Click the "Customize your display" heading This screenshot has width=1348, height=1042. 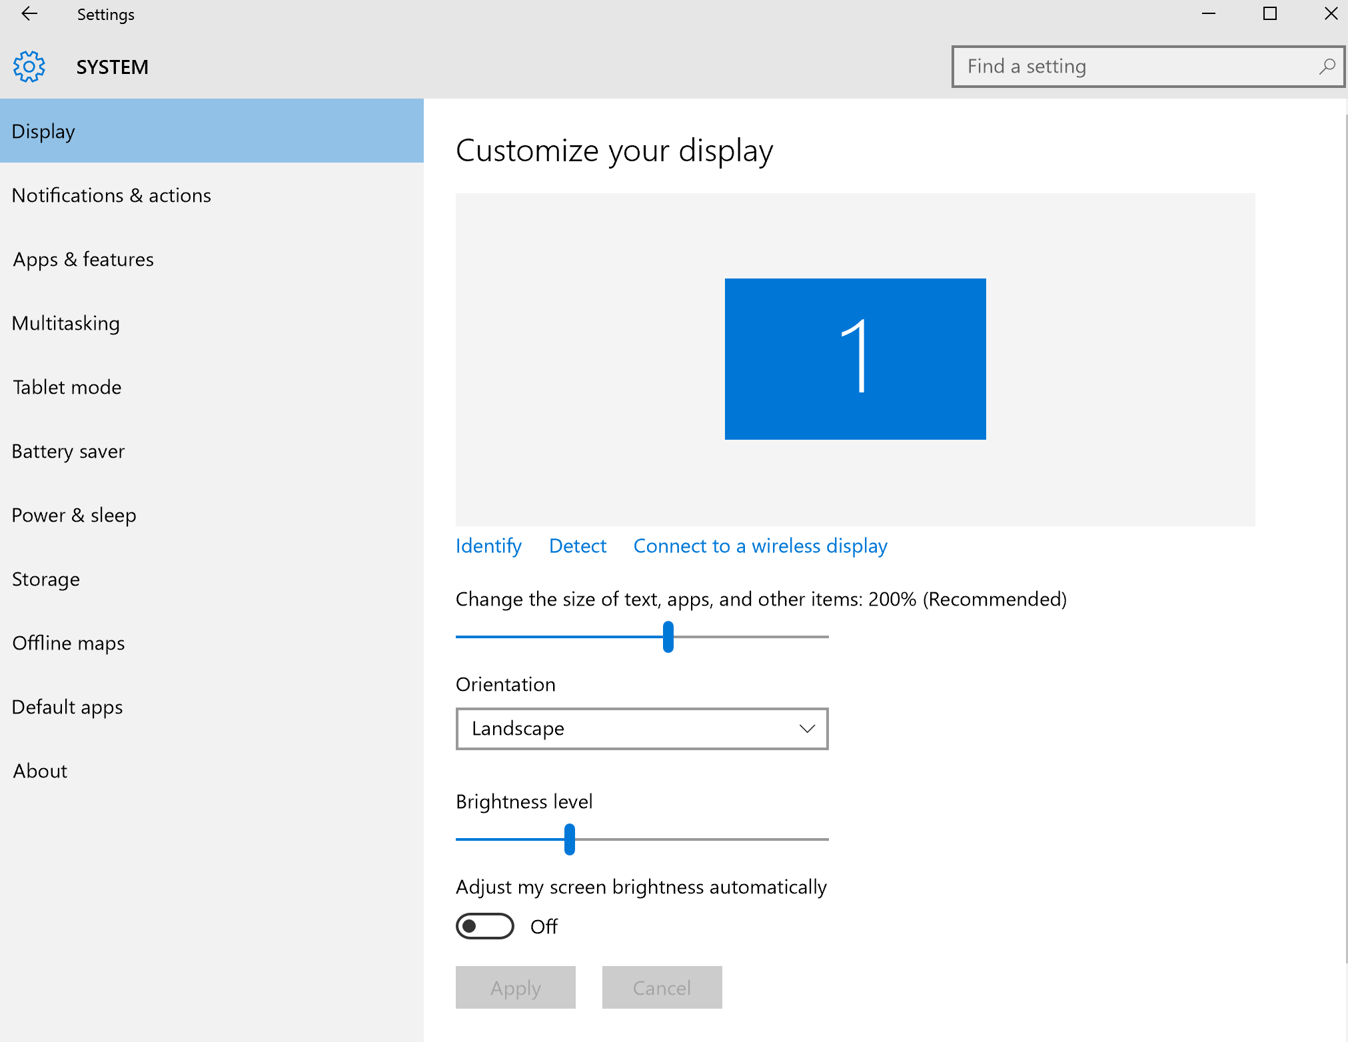(x=614, y=151)
